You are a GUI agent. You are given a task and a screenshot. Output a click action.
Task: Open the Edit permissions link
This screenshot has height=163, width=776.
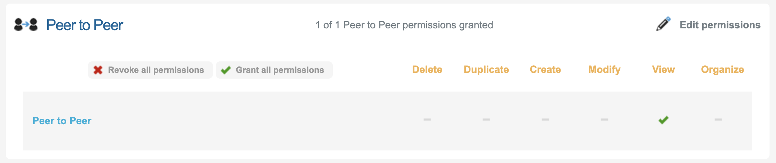(720, 25)
